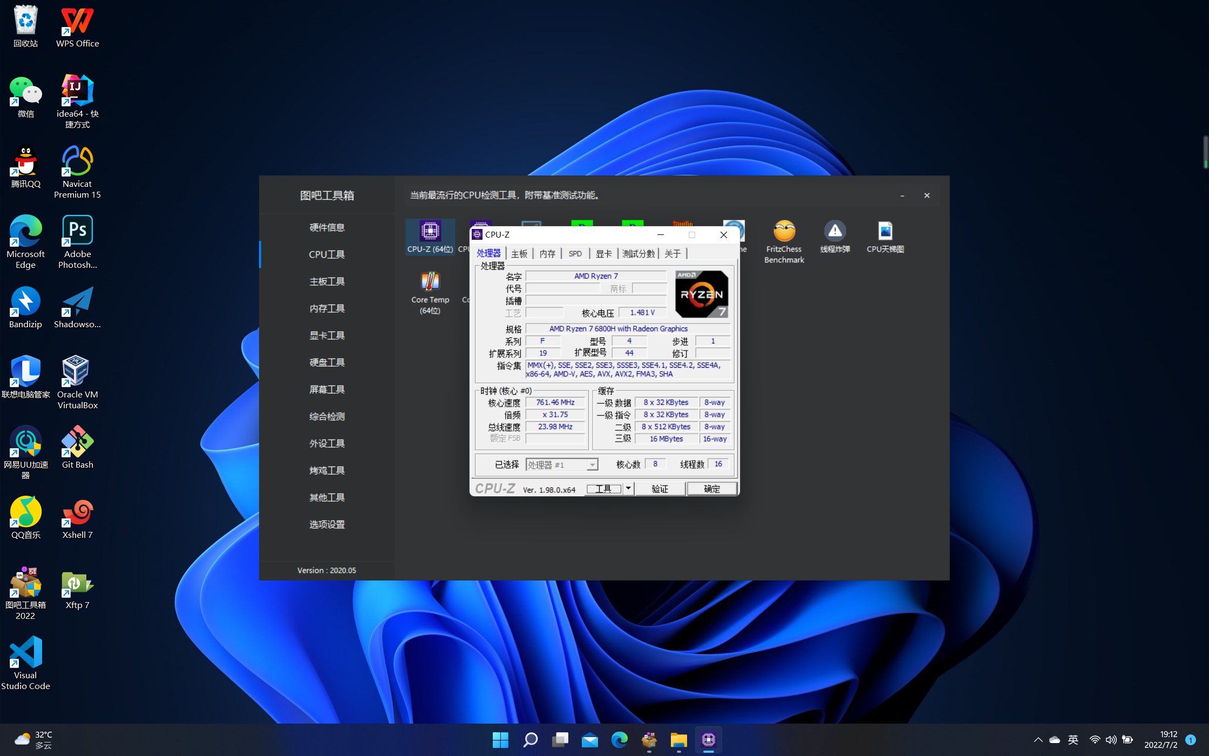Select 其他工具 in toolbox sidebar

pyautogui.click(x=327, y=497)
